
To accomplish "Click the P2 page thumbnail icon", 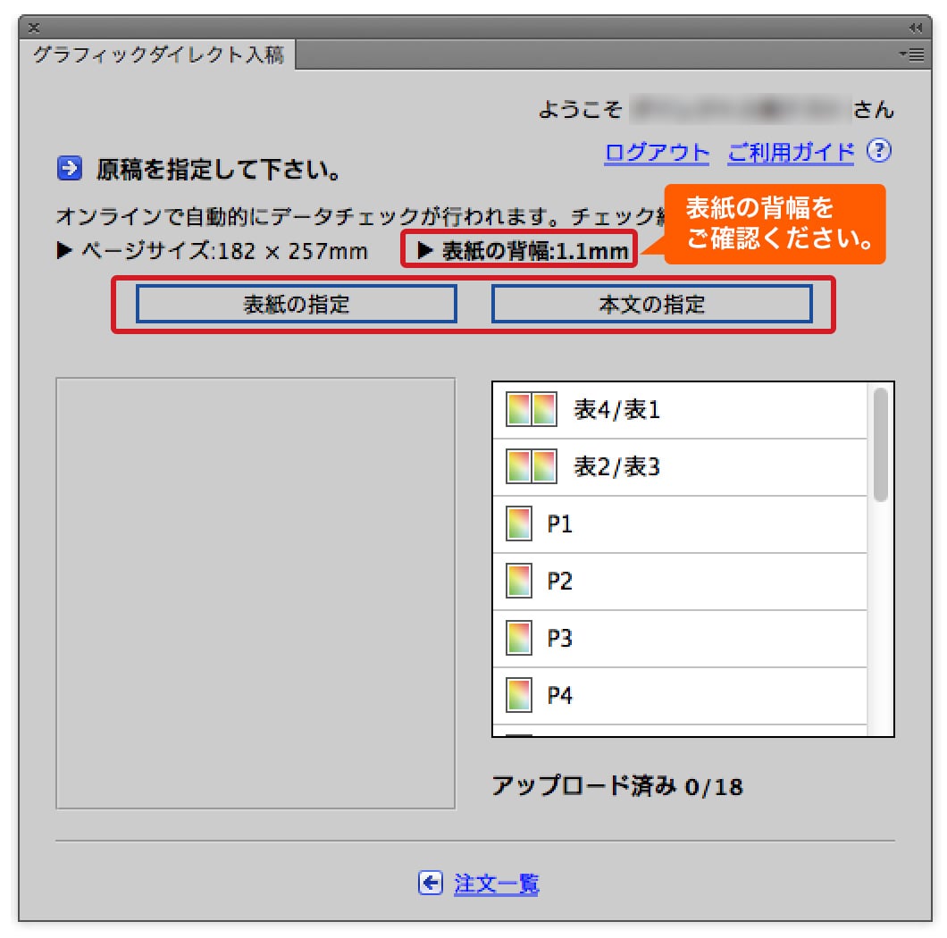I will [519, 582].
